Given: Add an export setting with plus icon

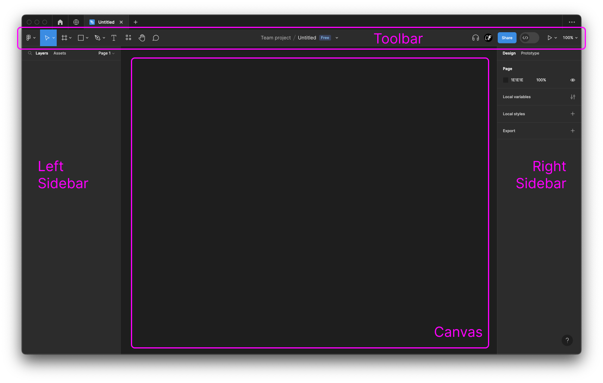Looking at the screenshot, I should [x=573, y=131].
